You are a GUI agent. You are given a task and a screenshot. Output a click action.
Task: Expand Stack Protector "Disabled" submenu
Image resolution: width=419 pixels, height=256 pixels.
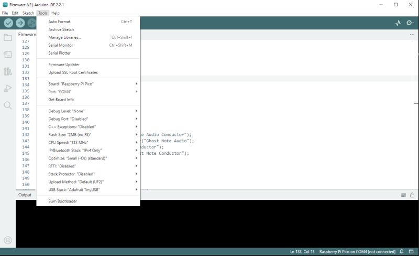(x=88, y=174)
